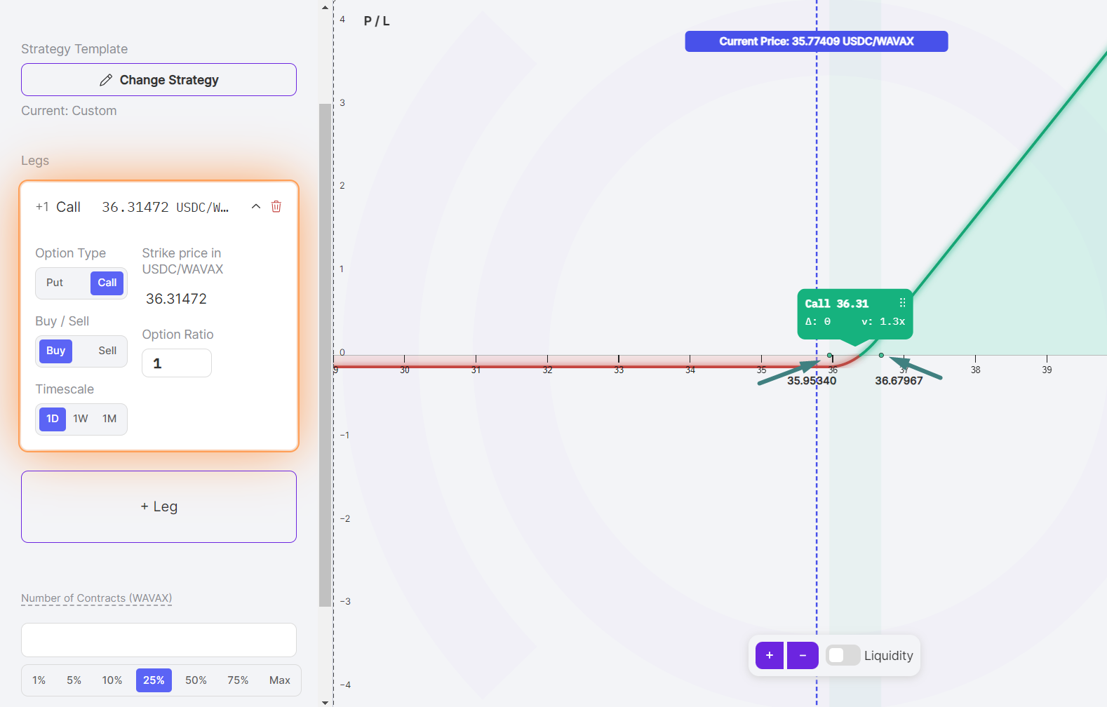Click the strike price value 36.31472
The height and width of the screenshot is (707, 1107).
[177, 299]
